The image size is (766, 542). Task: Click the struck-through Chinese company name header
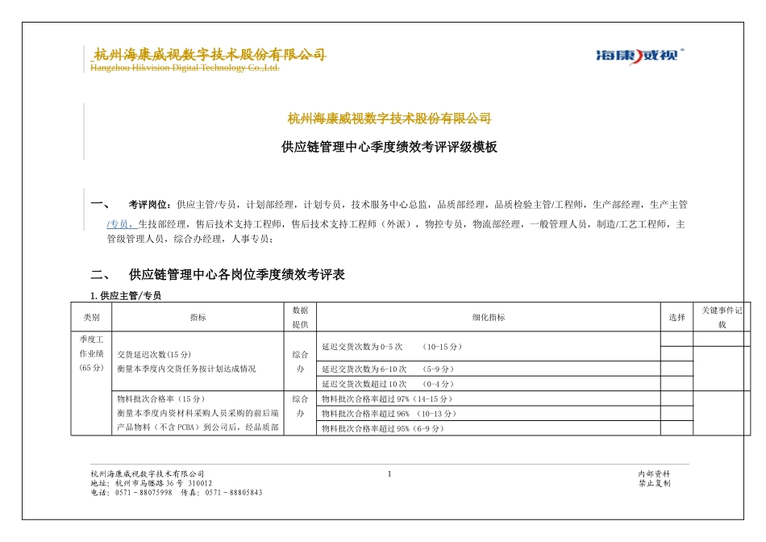click(210, 54)
